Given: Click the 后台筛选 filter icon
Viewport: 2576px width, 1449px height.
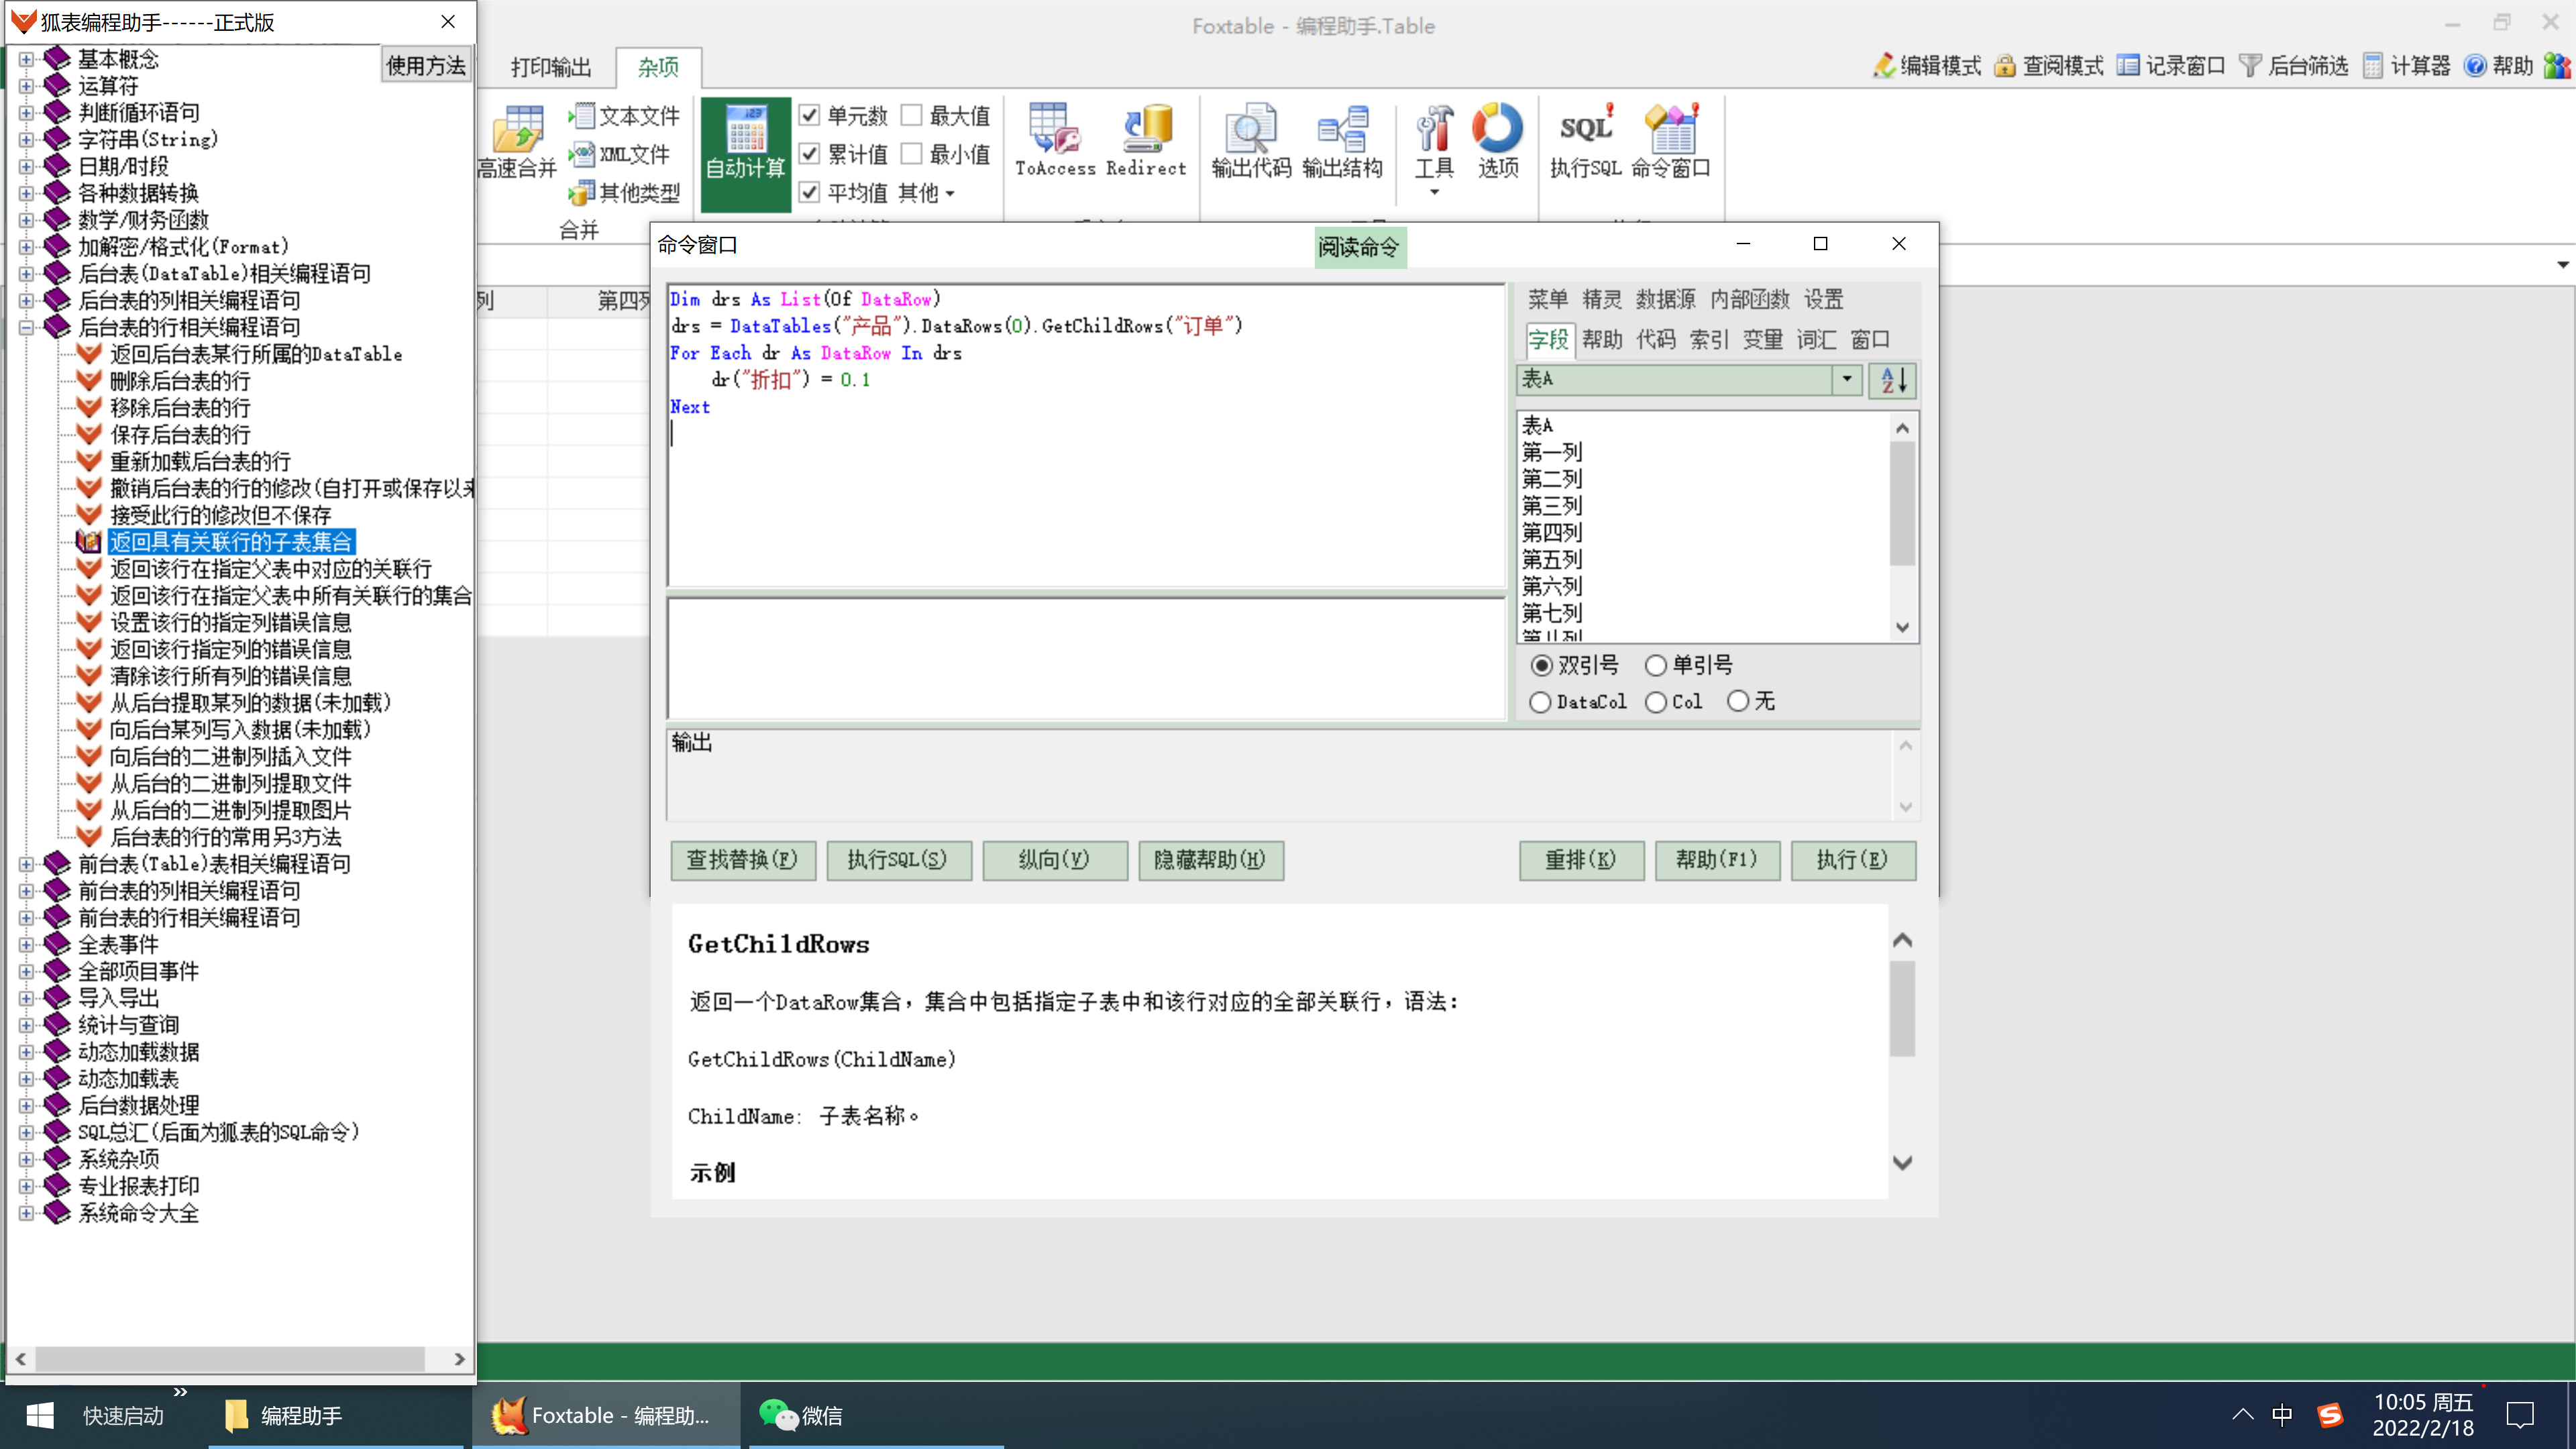Looking at the screenshot, I should tap(2293, 66).
